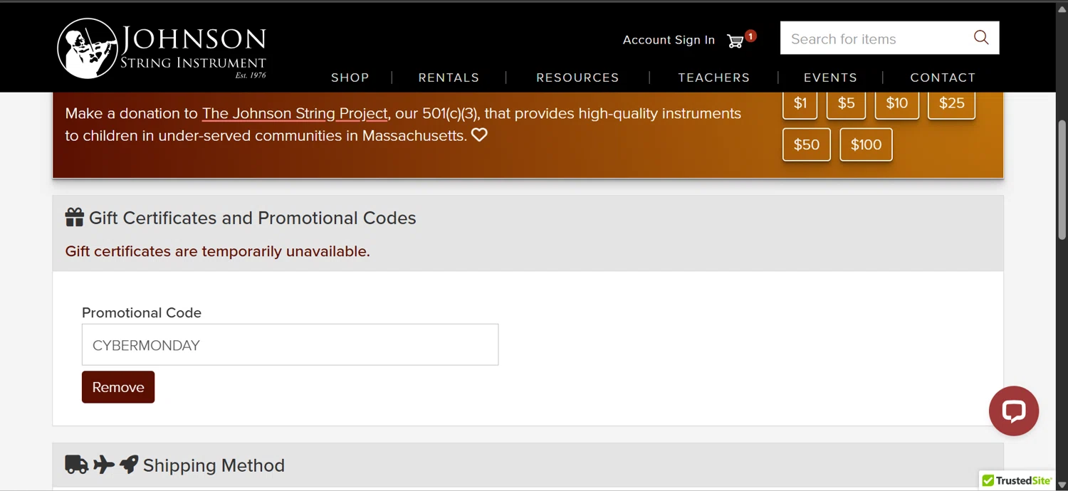Click the truck icon in Shipping Method
Viewport: 1068px width, 491px height.
pos(77,465)
